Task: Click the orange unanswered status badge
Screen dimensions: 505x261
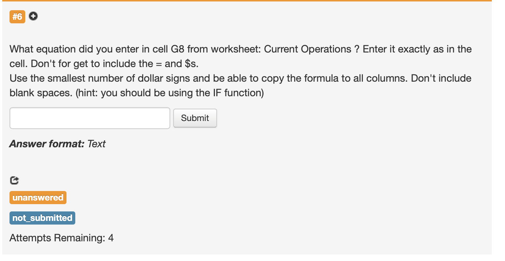Action: coord(38,198)
